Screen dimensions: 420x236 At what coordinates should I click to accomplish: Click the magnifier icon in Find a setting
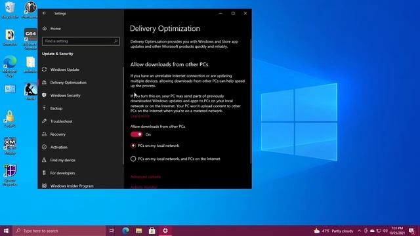click(x=115, y=41)
